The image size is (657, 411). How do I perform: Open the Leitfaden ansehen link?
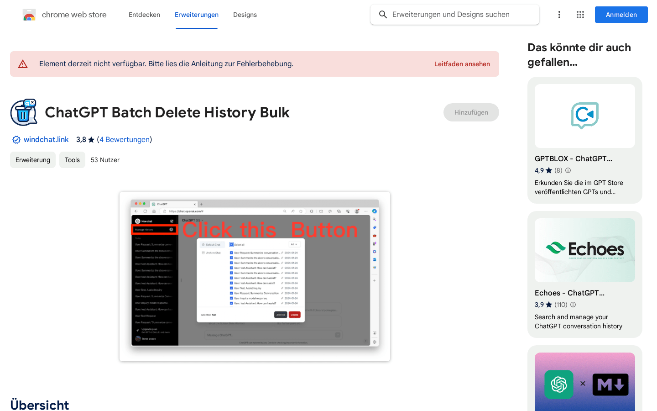[462, 64]
